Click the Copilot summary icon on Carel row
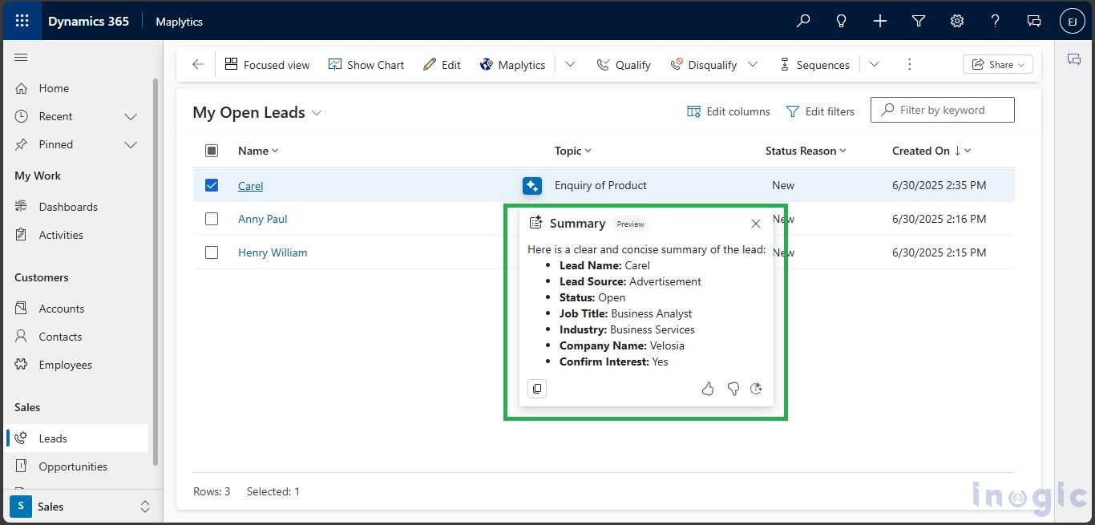The width and height of the screenshot is (1095, 525). (x=532, y=185)
